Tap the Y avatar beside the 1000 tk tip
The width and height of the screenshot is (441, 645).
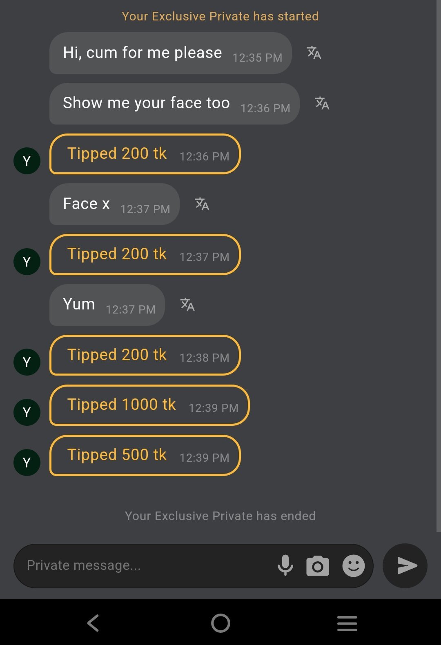point(27,412)
